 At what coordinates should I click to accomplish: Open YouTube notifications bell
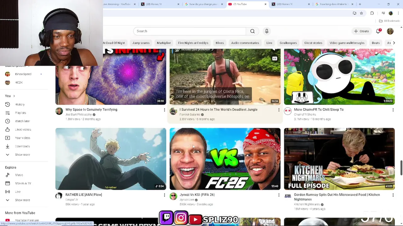pos(378,31)
